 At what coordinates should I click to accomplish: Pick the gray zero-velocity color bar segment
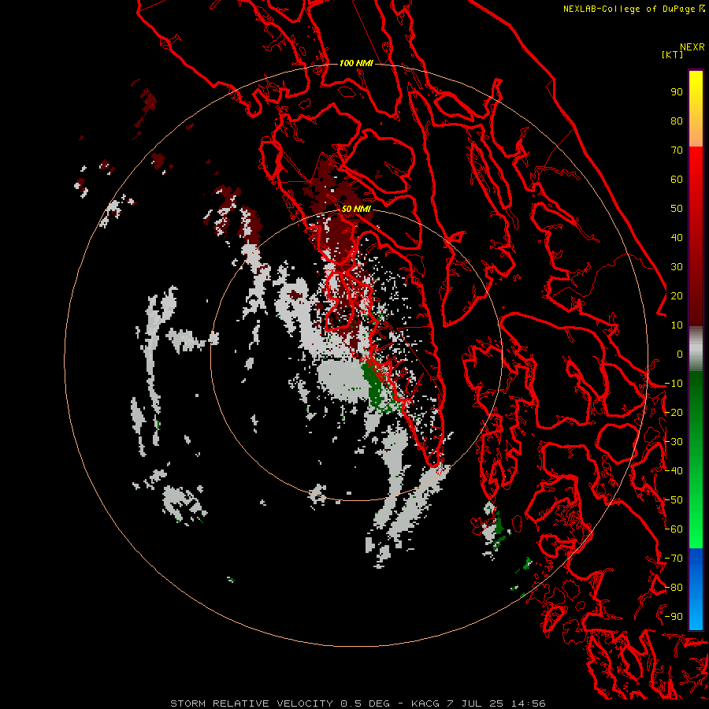[x=696, y=349]
